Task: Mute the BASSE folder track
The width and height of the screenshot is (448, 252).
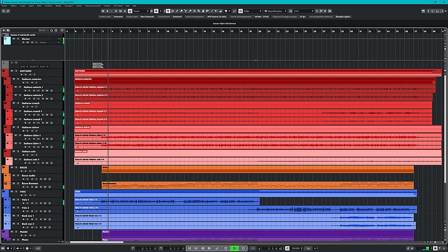Action: 11,167
